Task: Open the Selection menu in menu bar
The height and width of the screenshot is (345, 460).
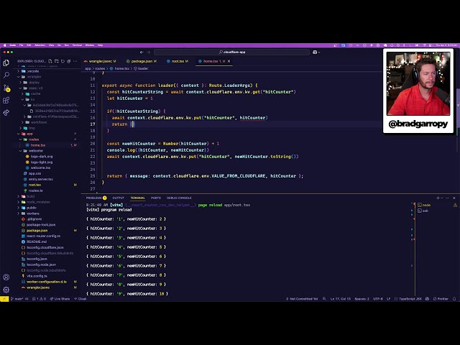Action: coord(40,45)
